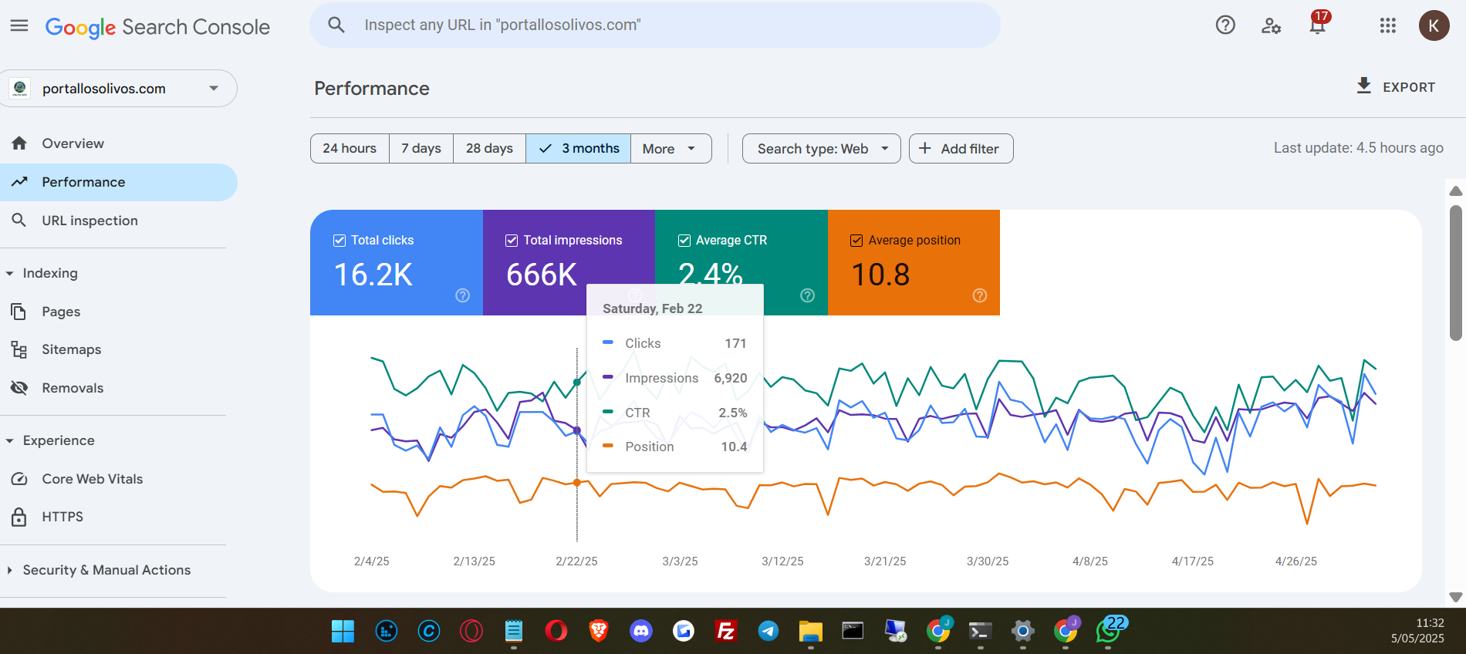The image size is (1466, 654).
Task: Open Pages report in sidebar
Action: 119,312
